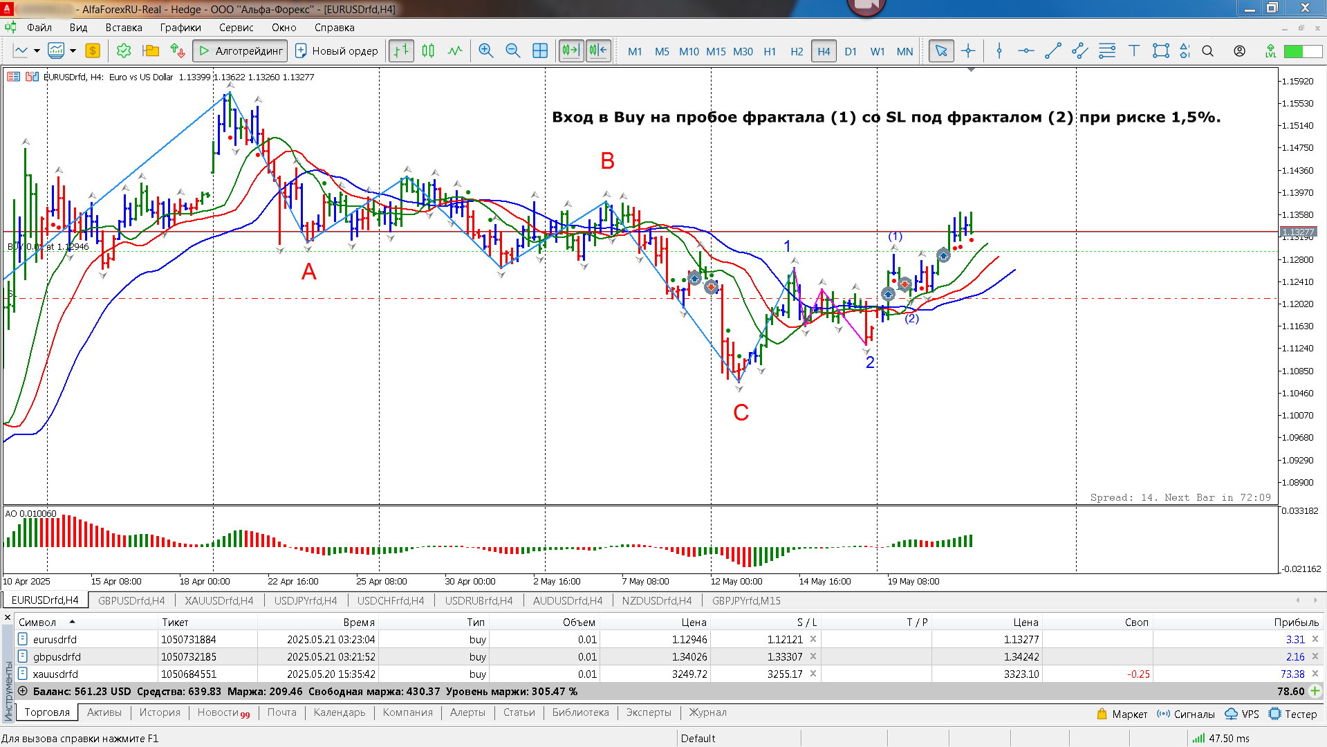Image resolution: width=1327 pixels, height=747 pixels.
Task: Select the D1 timeframe button
Action: pos(851,51)
